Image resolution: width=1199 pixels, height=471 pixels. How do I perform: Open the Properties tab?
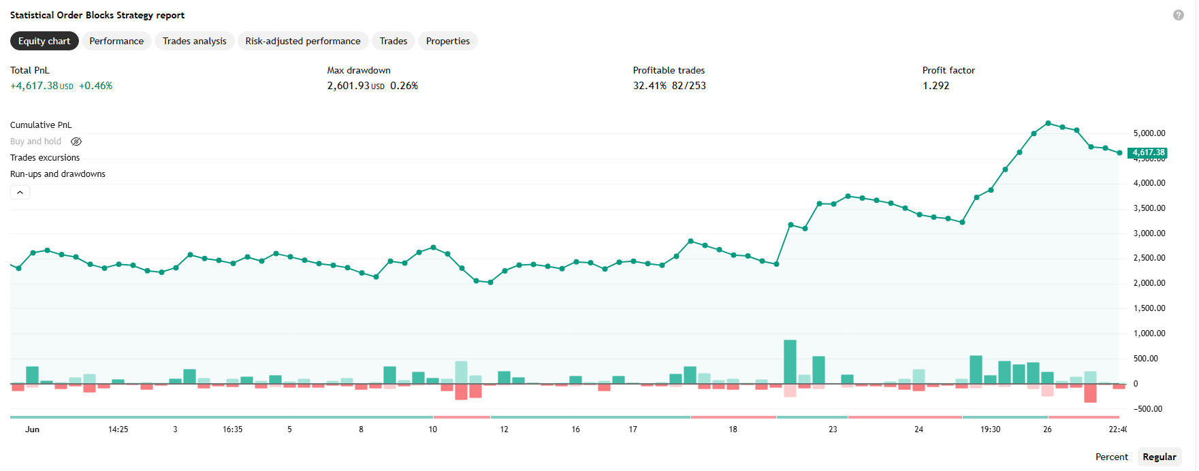[x=448, y=41]
